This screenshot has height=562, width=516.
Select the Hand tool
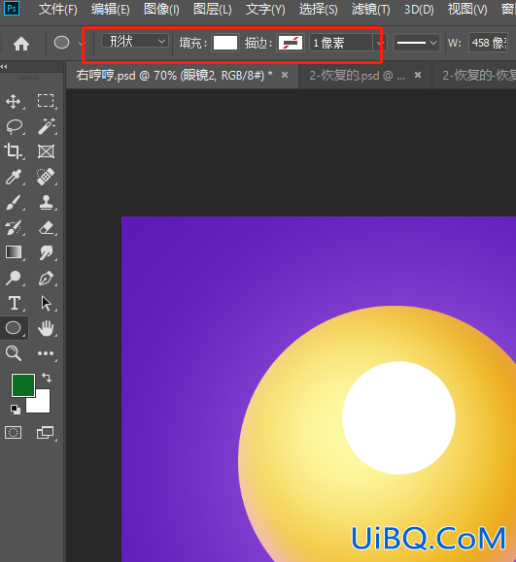click(46, 328)
